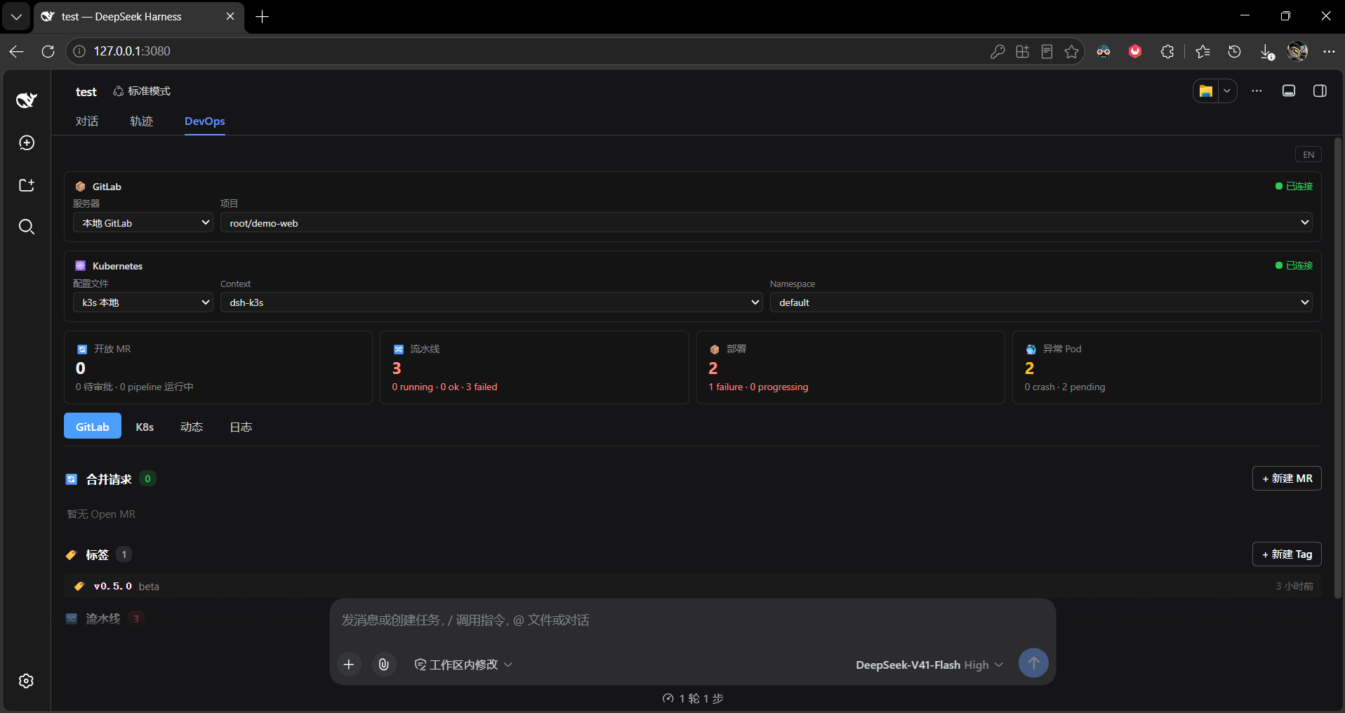Open the 服务器 本地 GitLab dropdown
Image resolution: width=1345 pixels, height=713 pixels.
pyautogui.click(x=143, y=222)
